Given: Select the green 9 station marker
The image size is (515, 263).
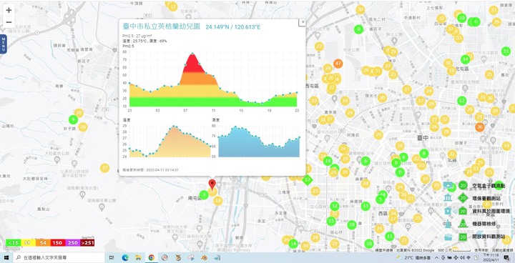Looking at the screenshot, I should [x=73, y=119].
